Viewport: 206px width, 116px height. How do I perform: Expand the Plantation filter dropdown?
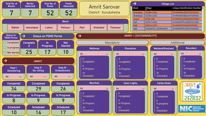130,54
